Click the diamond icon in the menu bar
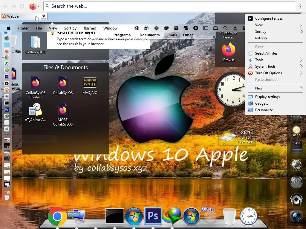This screenshot has width=306, height=229. (156, 28)
